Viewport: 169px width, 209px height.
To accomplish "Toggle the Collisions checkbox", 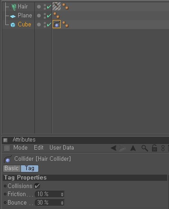I will click(37, 186).
